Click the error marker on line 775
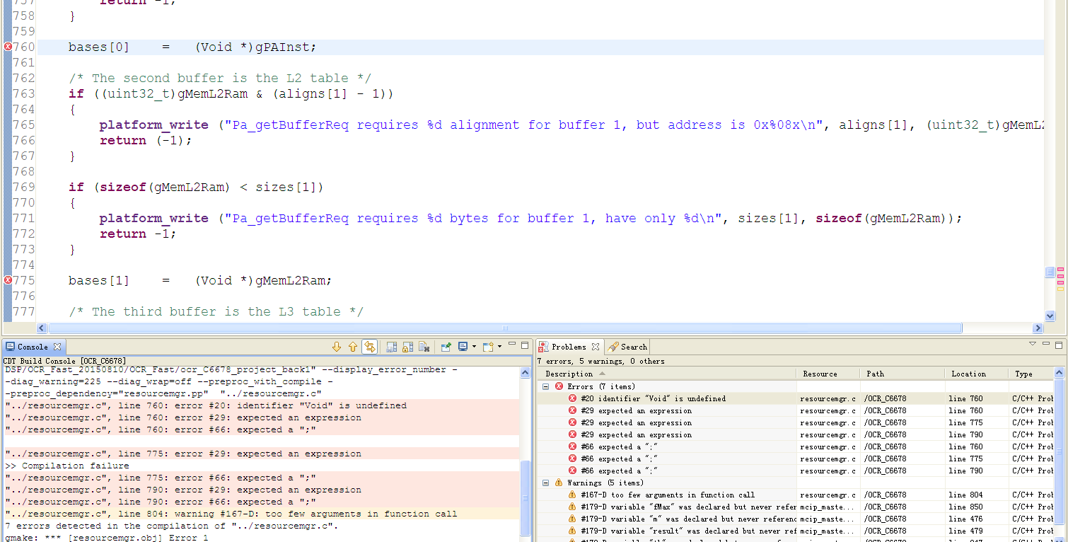The height and width of the screenshot is (542, 1068). point(8,280)
